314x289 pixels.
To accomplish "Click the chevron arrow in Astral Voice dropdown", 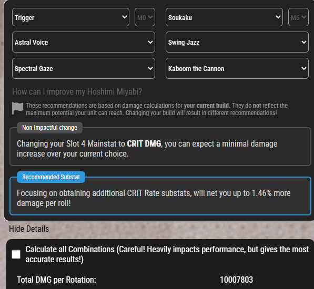I will 150,42.
